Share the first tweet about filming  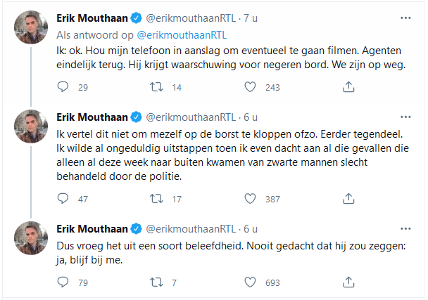click(x=347, y=87)
